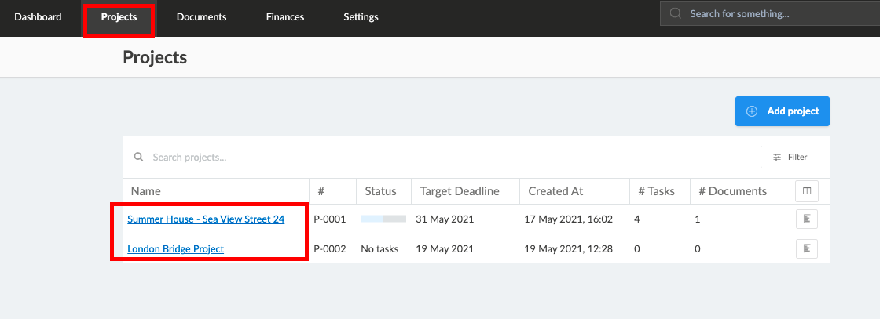
Task: Open the London Bridge Project link
Action: click(176, 249)
